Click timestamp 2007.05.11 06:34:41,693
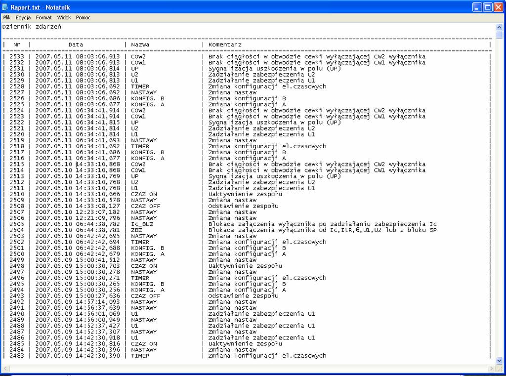 tap(78, 140)
